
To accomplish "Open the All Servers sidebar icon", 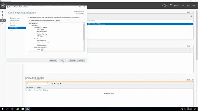I will pyautogui.click(x=2, y=18).
